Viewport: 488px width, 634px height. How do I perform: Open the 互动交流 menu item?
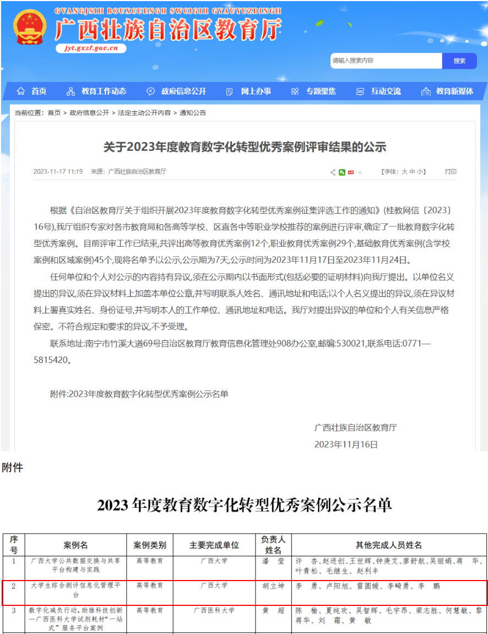point(386,91)
